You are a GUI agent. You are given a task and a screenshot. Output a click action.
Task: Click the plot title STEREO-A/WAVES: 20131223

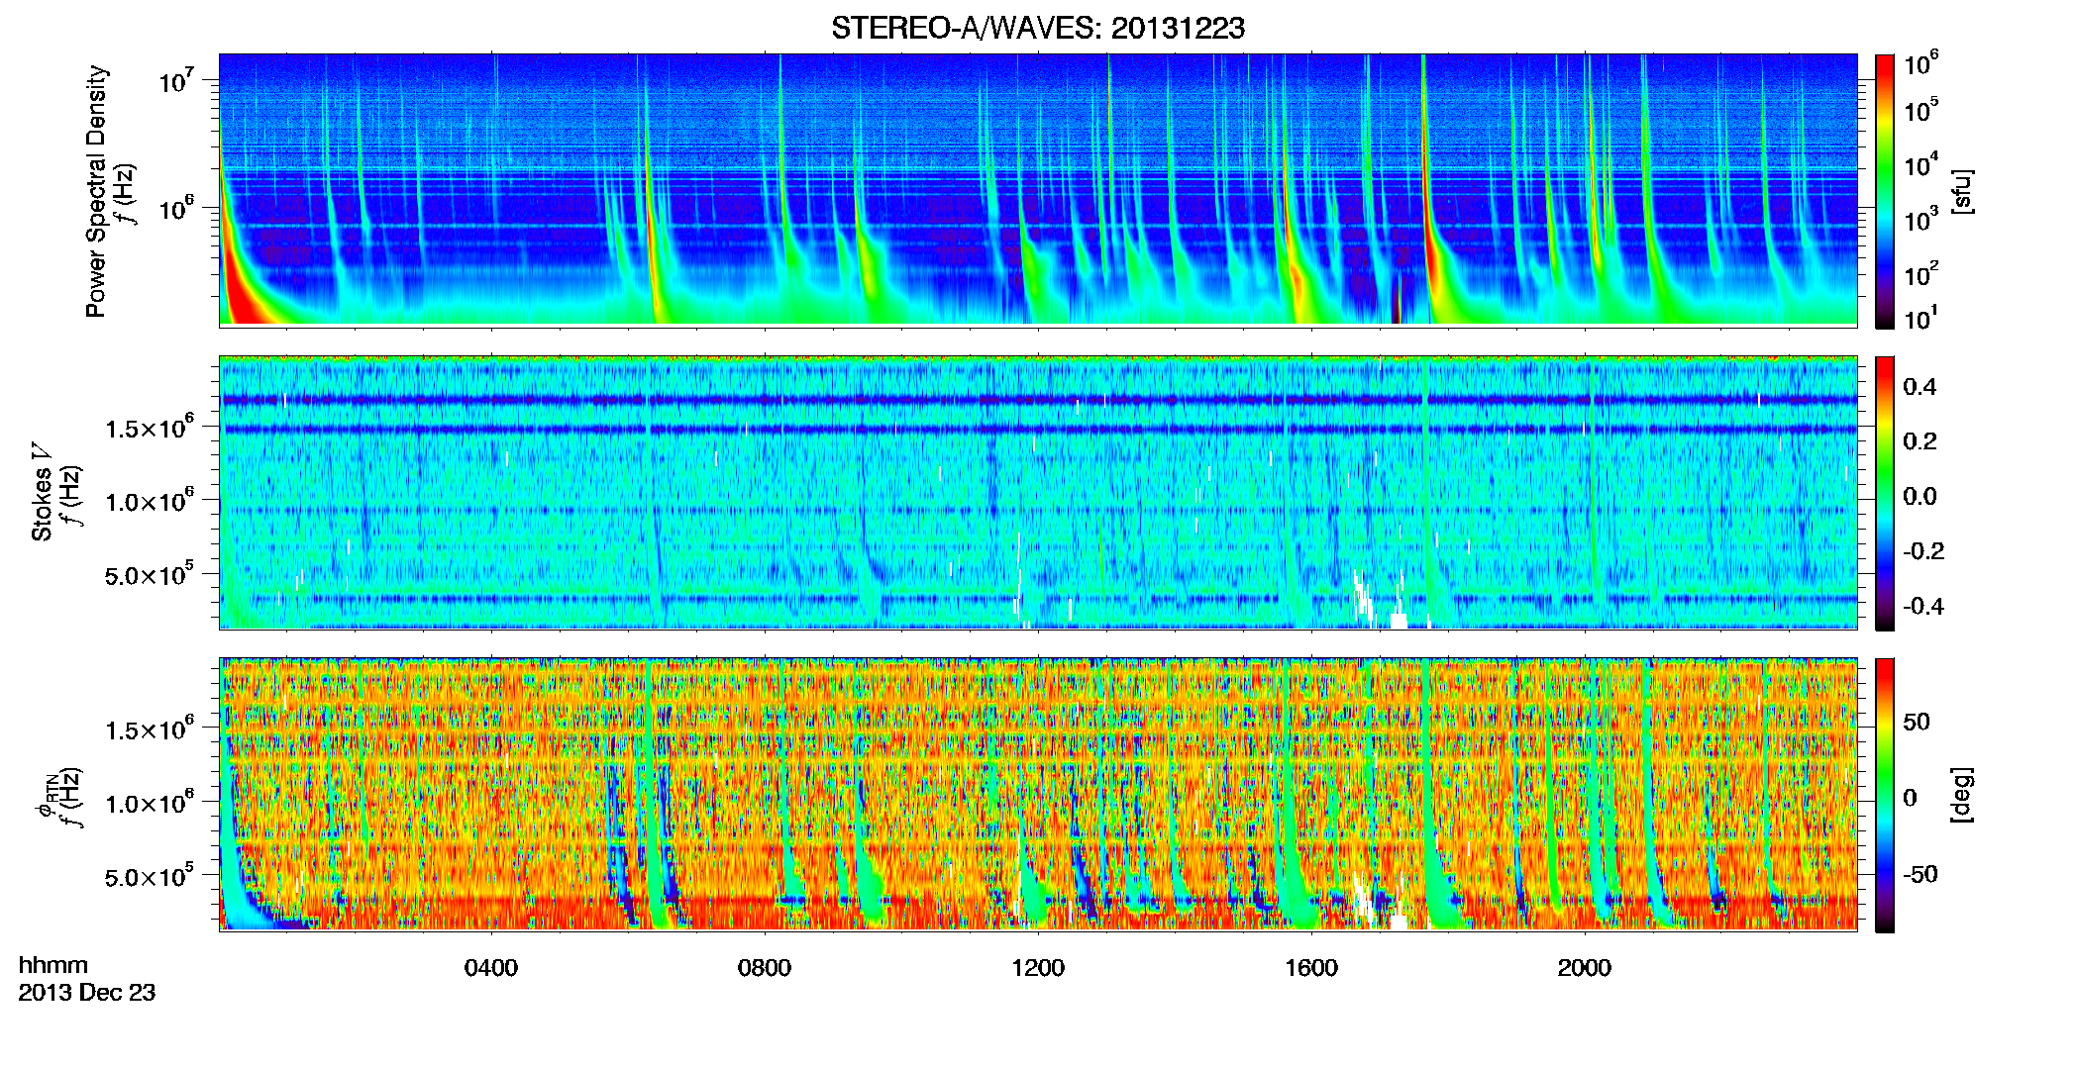(1038, 29)
